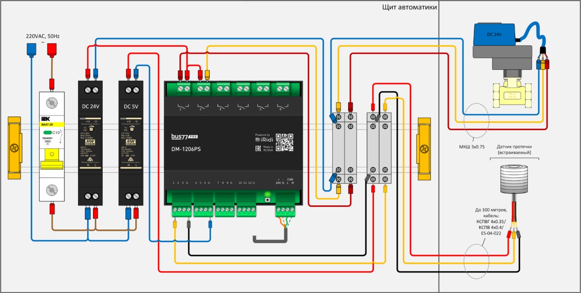Click the "Датчик протечки" label
This screenshot has height=293, width=581.
514,146
